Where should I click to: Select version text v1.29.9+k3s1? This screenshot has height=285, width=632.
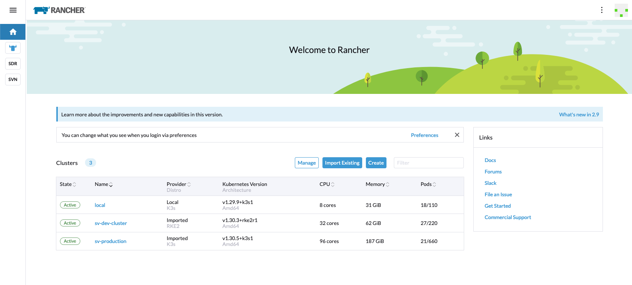238,202
